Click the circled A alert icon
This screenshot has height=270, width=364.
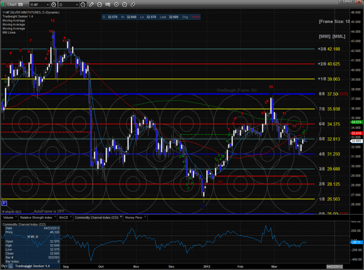[x=125, y=5]
